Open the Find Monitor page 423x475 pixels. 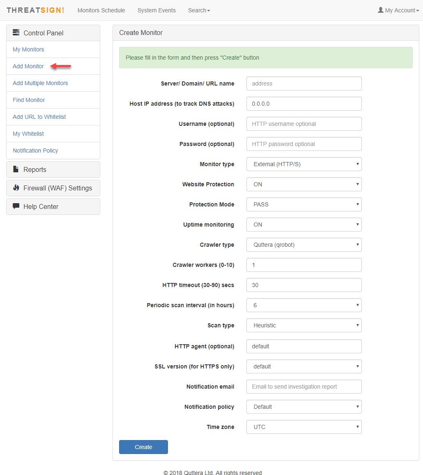[x=29, y=100]
